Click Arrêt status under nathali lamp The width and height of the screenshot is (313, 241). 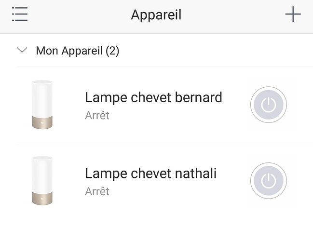(x=97, y=191)
